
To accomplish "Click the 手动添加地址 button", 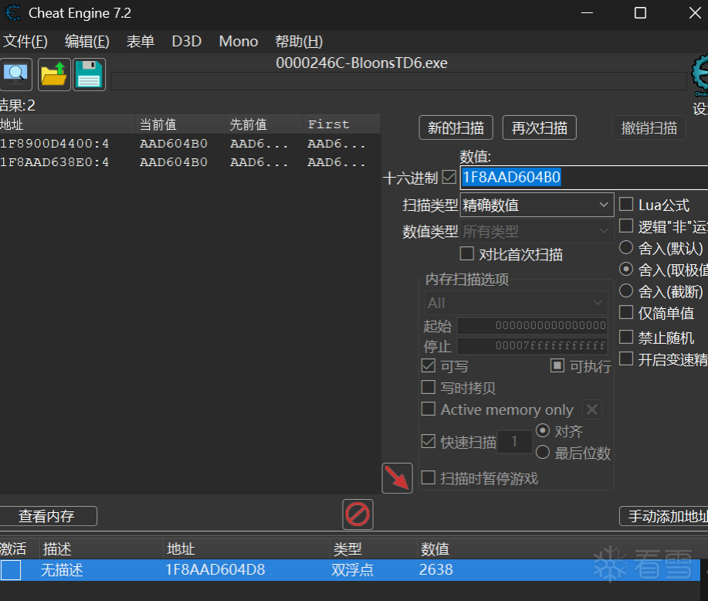I will click(x=664, y=516).
